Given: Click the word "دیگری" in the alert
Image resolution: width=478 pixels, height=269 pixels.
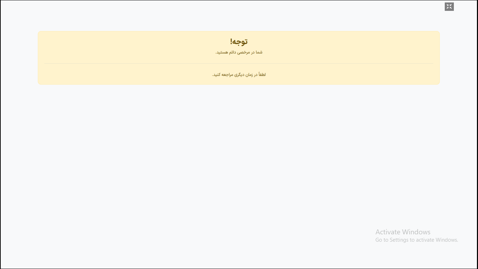Looking at the screenshot, I should tap(239, 75).
